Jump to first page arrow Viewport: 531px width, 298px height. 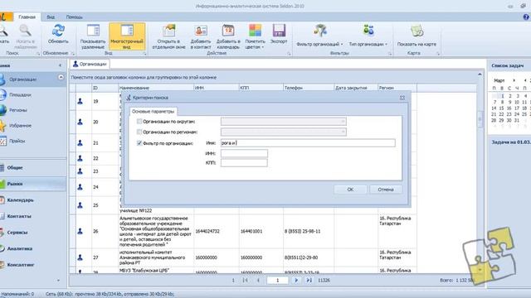pos(246,280)
